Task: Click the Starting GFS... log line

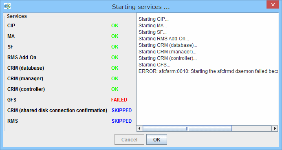Action: 154,65
